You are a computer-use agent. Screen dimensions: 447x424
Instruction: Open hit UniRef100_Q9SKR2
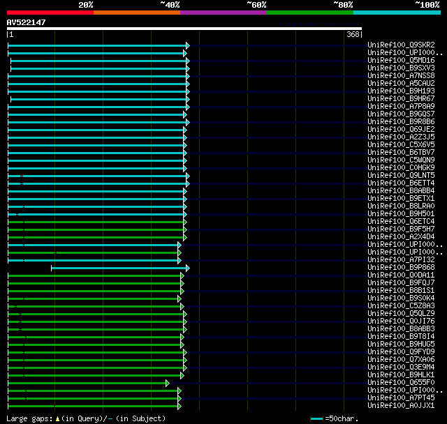click(x=401, y=45)
